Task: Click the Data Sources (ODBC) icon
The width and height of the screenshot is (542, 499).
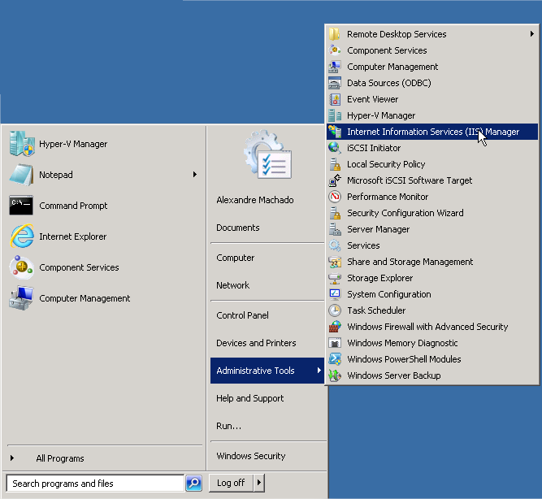Action: click(x=334, y=83)
